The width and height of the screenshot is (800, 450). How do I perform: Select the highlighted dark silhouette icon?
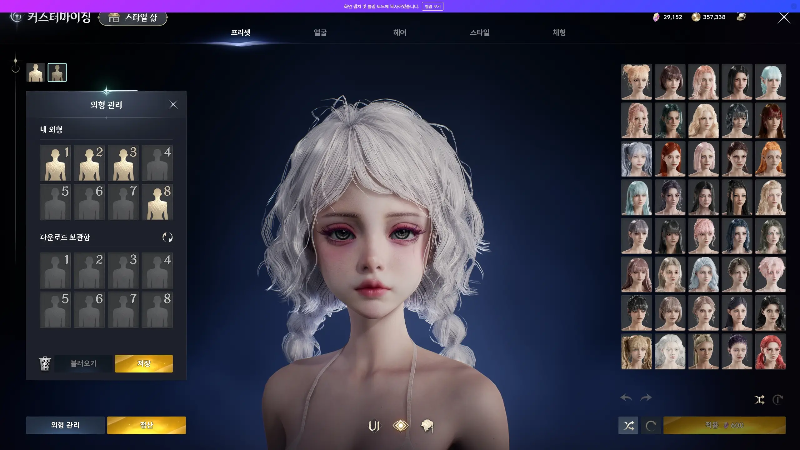pyautogui.click(x=57, y=72)
